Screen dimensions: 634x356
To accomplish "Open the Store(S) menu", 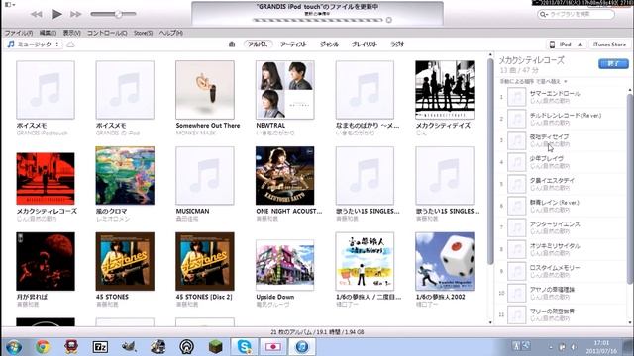I will pyautogui.click(x=143, y=33).
